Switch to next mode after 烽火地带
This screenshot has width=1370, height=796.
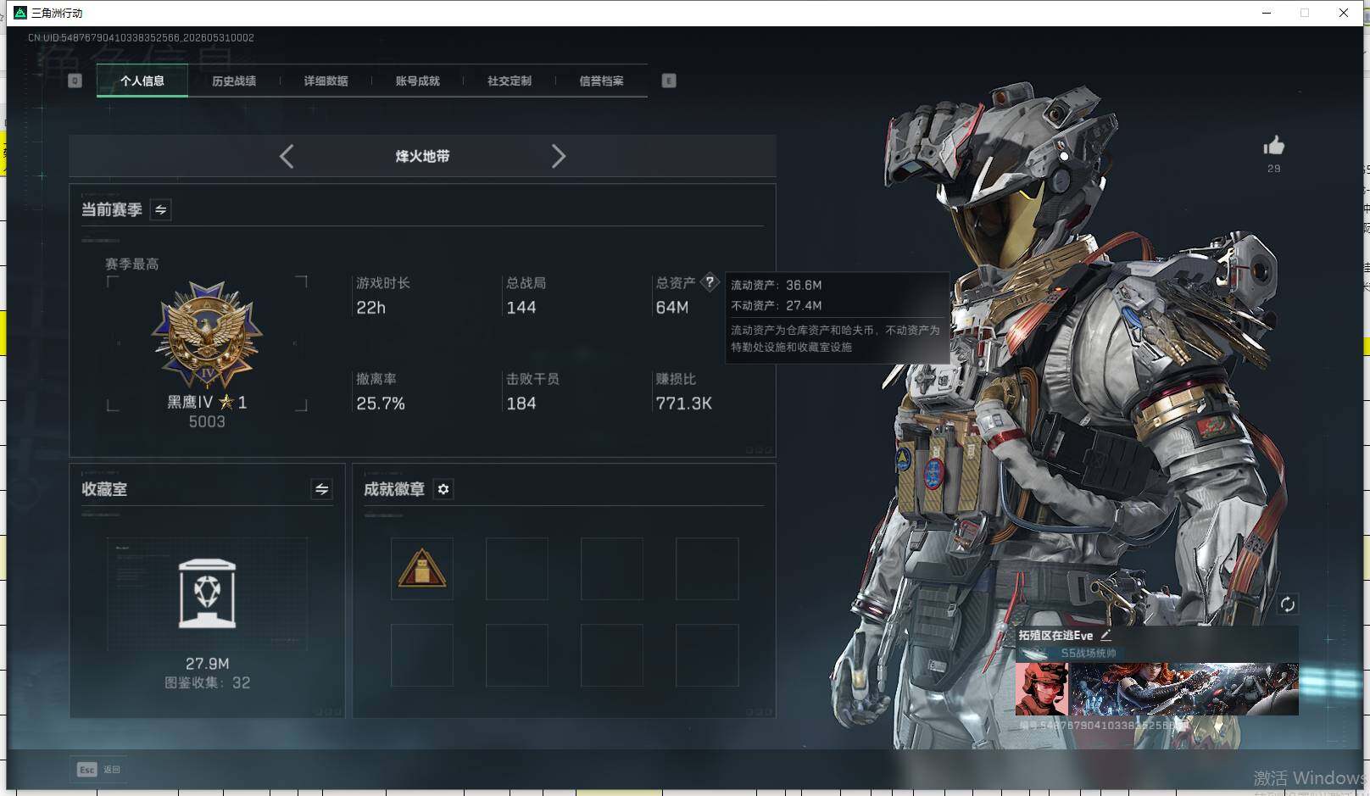pos(558,156)
